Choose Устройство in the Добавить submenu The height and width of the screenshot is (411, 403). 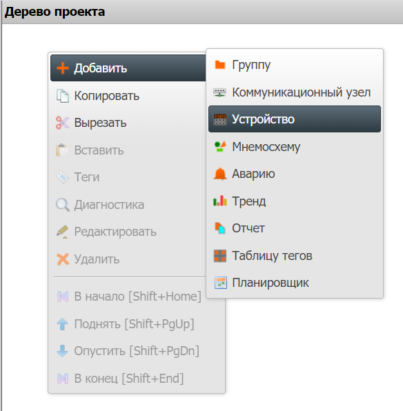pos(295,119)
